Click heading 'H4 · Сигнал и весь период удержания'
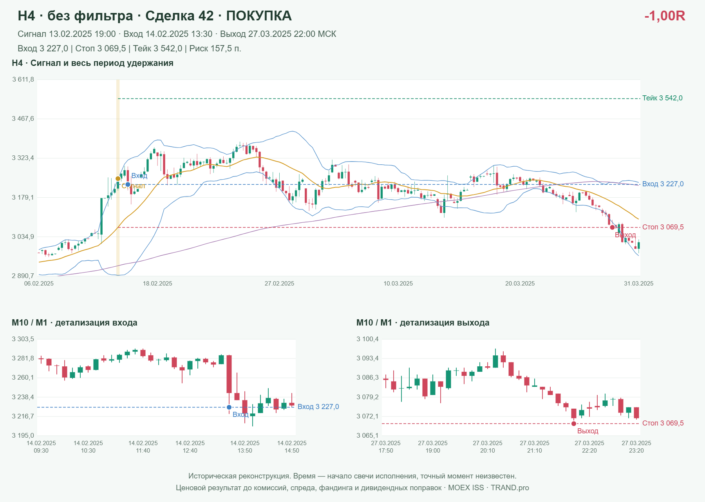 click(x=92, y=63)
